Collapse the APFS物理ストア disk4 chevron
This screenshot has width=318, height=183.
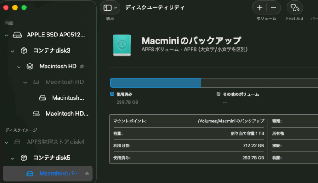pyautogui.click(x=6, y=142)
